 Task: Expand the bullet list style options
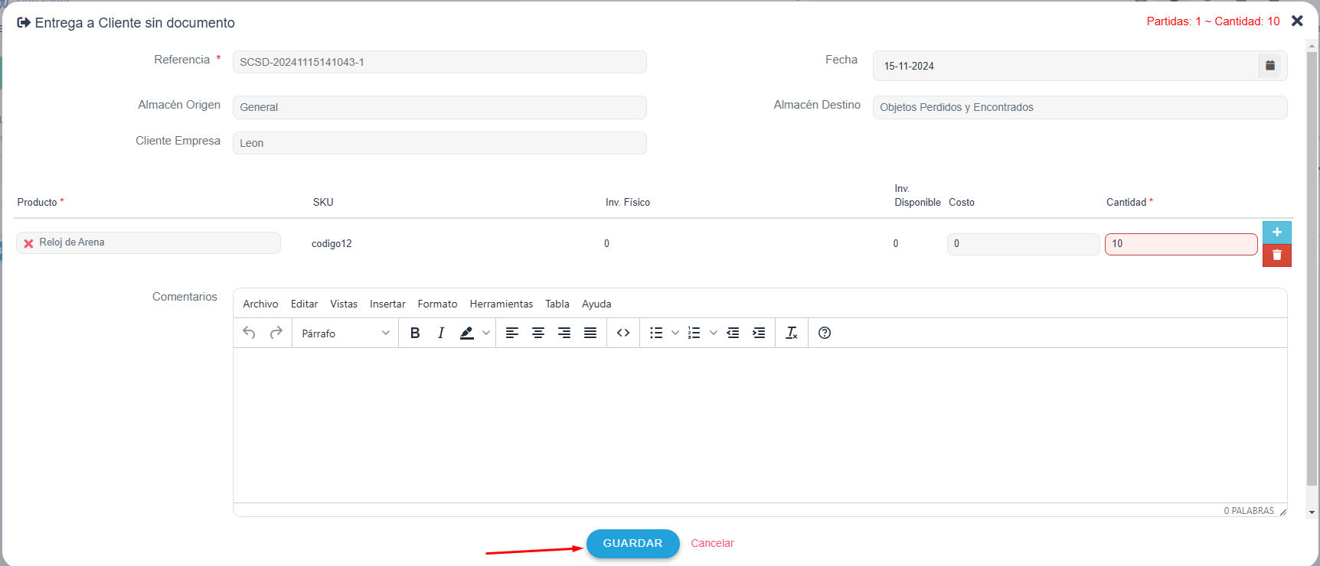tap(675, 333)
